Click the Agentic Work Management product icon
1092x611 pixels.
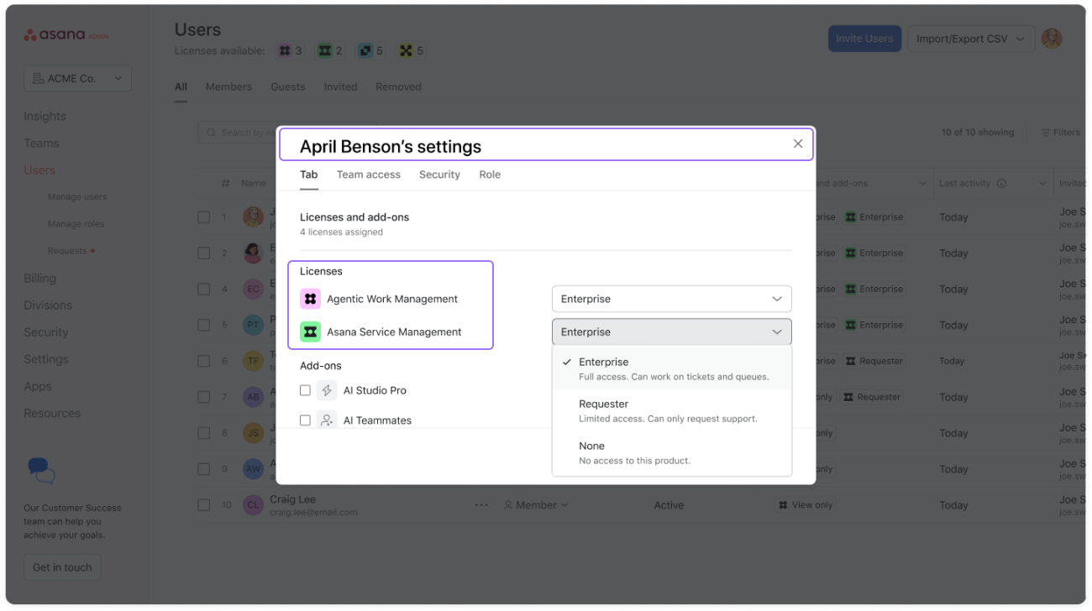point(310,299)
